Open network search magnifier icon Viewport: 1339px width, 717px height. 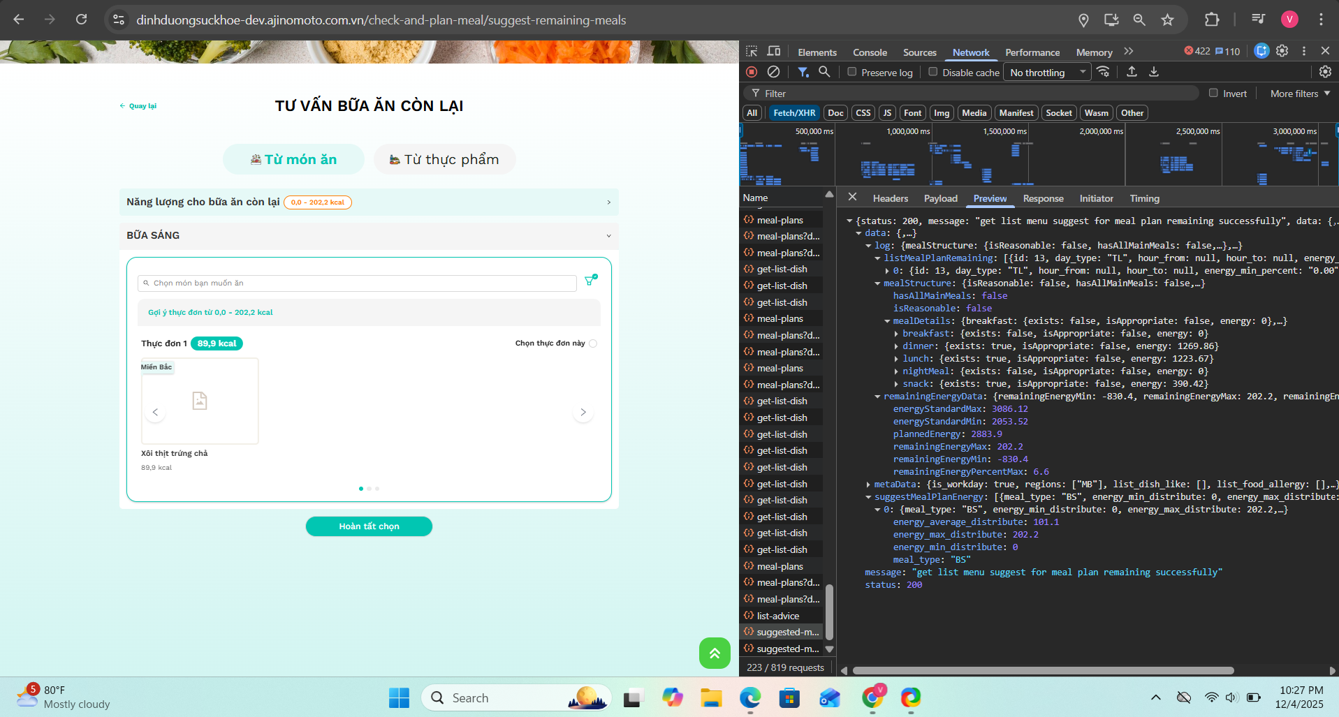tap(824, 72)
